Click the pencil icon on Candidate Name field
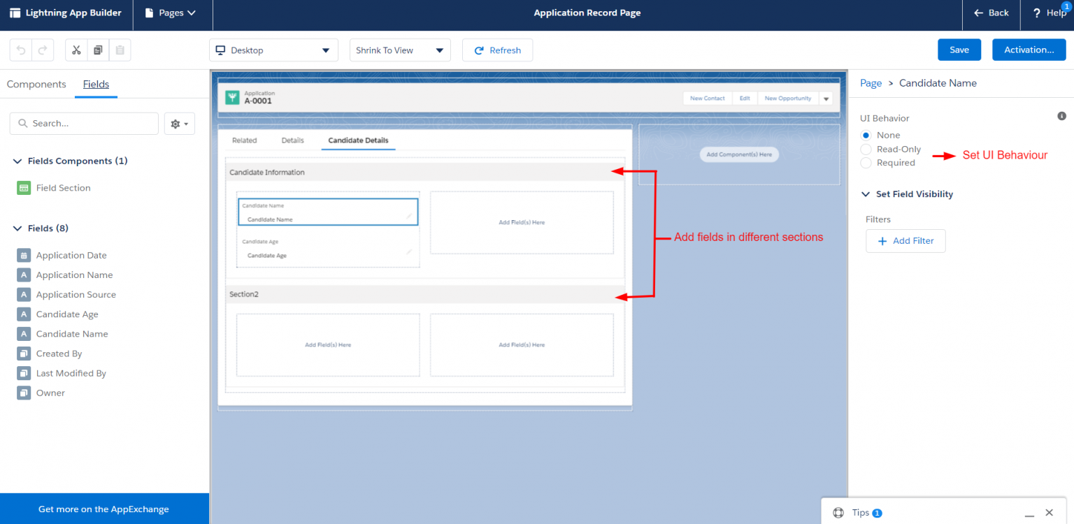The width and height of the screenshot is (1074, 524). 409,217
